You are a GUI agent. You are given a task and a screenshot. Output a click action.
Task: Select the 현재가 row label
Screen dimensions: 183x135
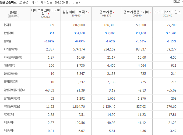[x=8, y=25]
